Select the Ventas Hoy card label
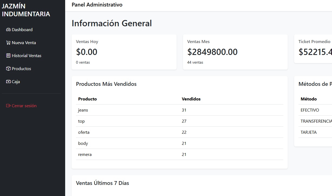Image resolution: width=332 pixels, height=196 pixels. click(x=87, y=42)
